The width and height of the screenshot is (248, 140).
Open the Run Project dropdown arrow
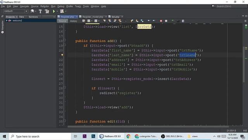click(57, 11)
